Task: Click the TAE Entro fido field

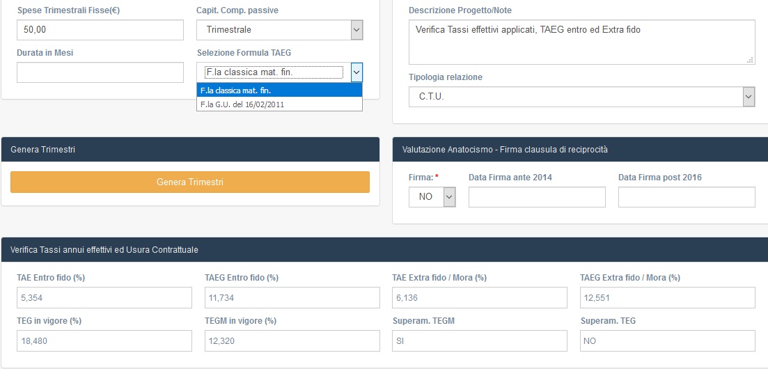Action: (104, 297)
